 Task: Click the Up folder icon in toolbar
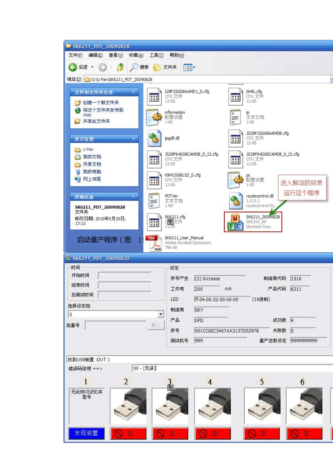(120, 67)
